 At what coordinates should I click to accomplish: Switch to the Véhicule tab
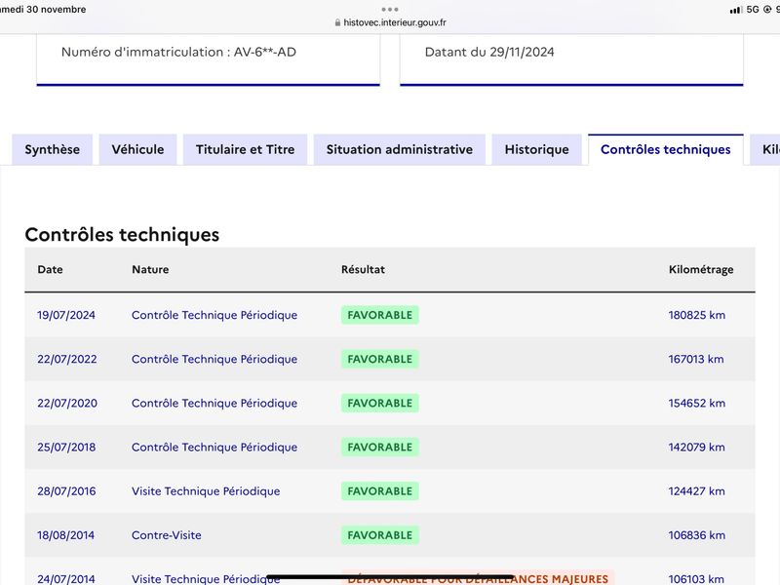point(137,150)
